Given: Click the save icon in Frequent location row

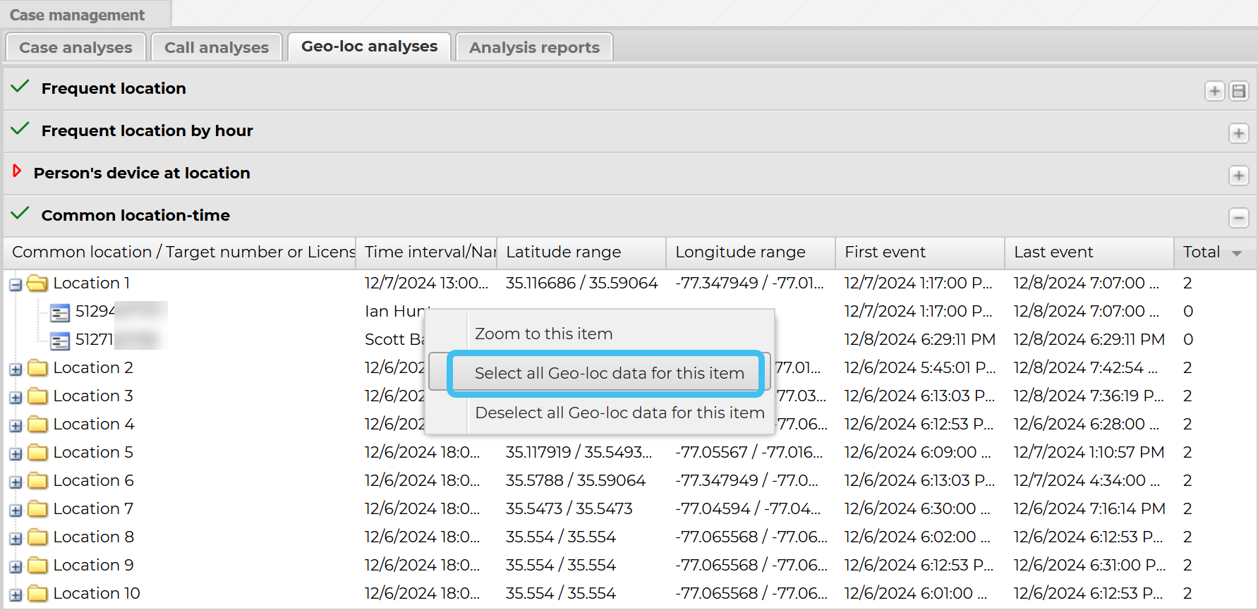Looking at the screenshot, I should (1238, 91).
